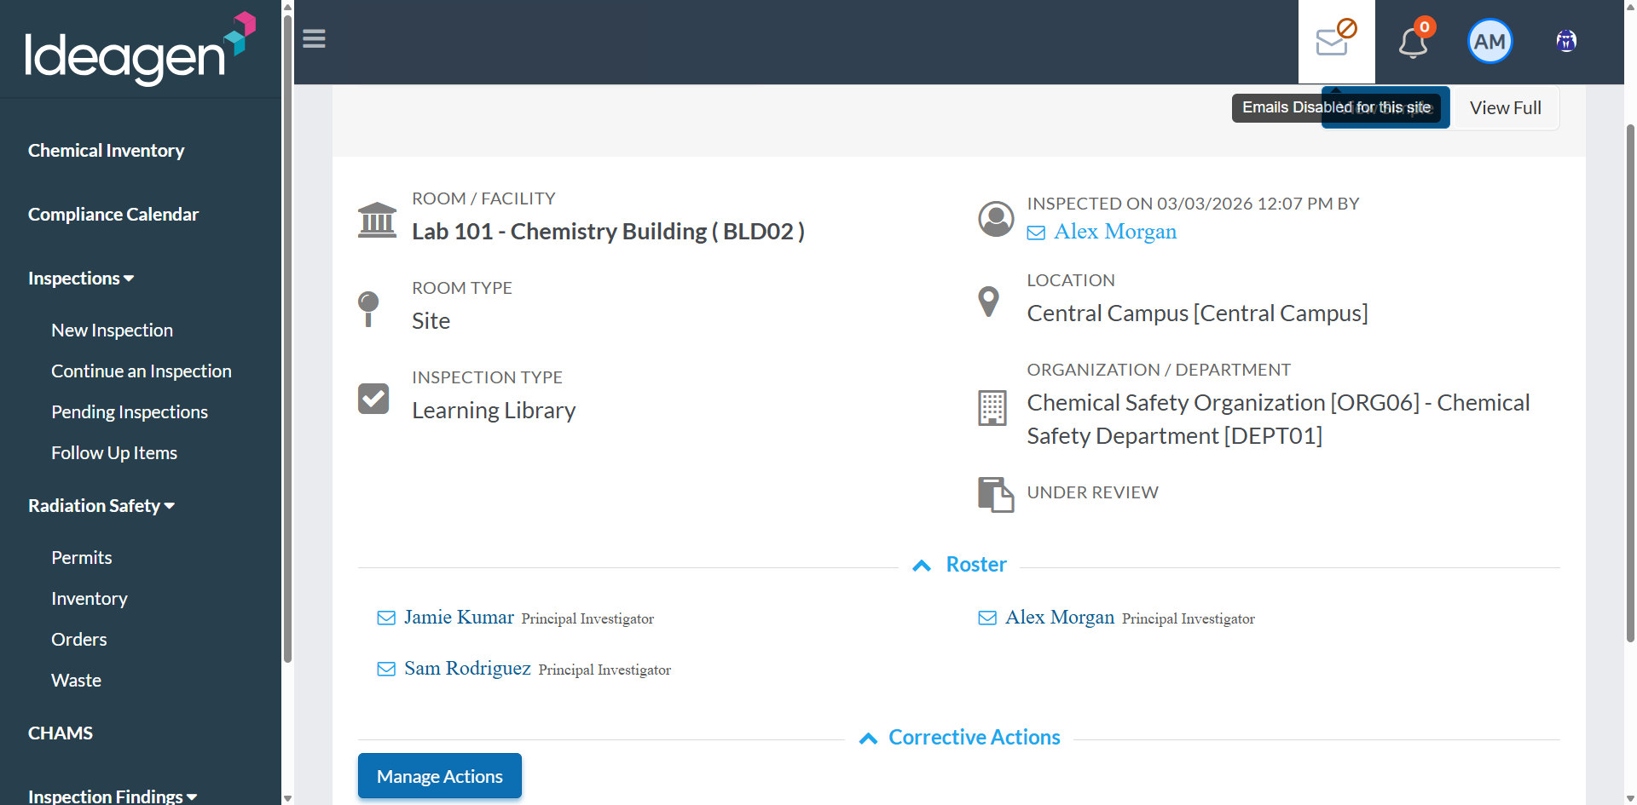Click the main page scrollbar
This screenshot has height=805, width=1637.
pos(1630,383)
